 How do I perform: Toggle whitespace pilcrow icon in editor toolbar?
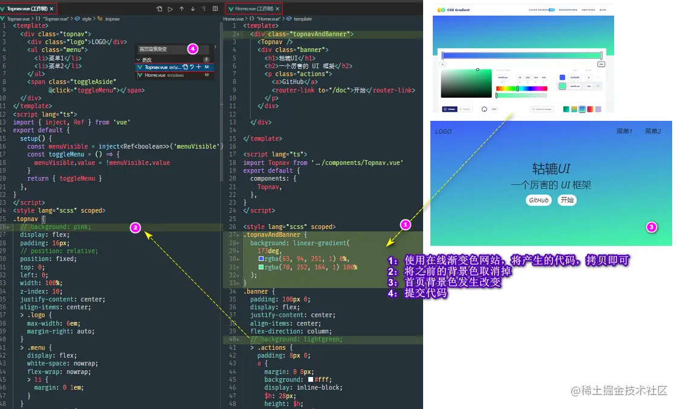(x=203, y=8)
